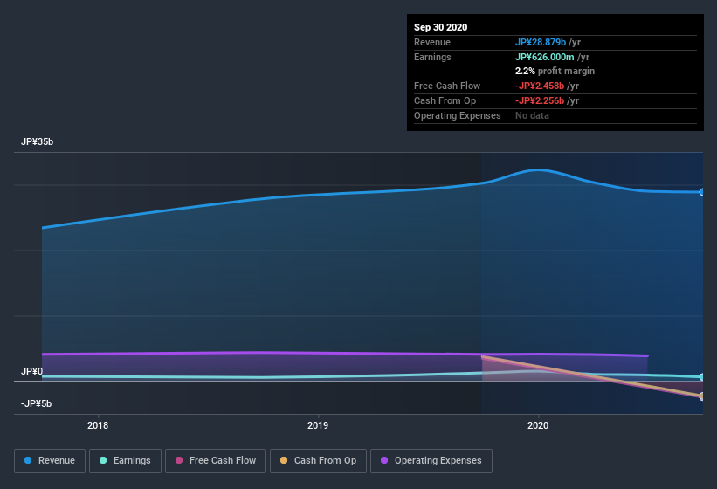This screenshot has height=489, width=717.
Task: Toggle the Free Cash Flow legend series
Action: click(216, 461)
